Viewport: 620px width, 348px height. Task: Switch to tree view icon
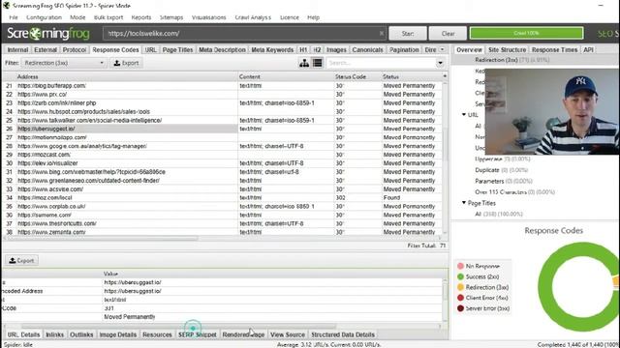pyautogui.click(x=304, y=63)
